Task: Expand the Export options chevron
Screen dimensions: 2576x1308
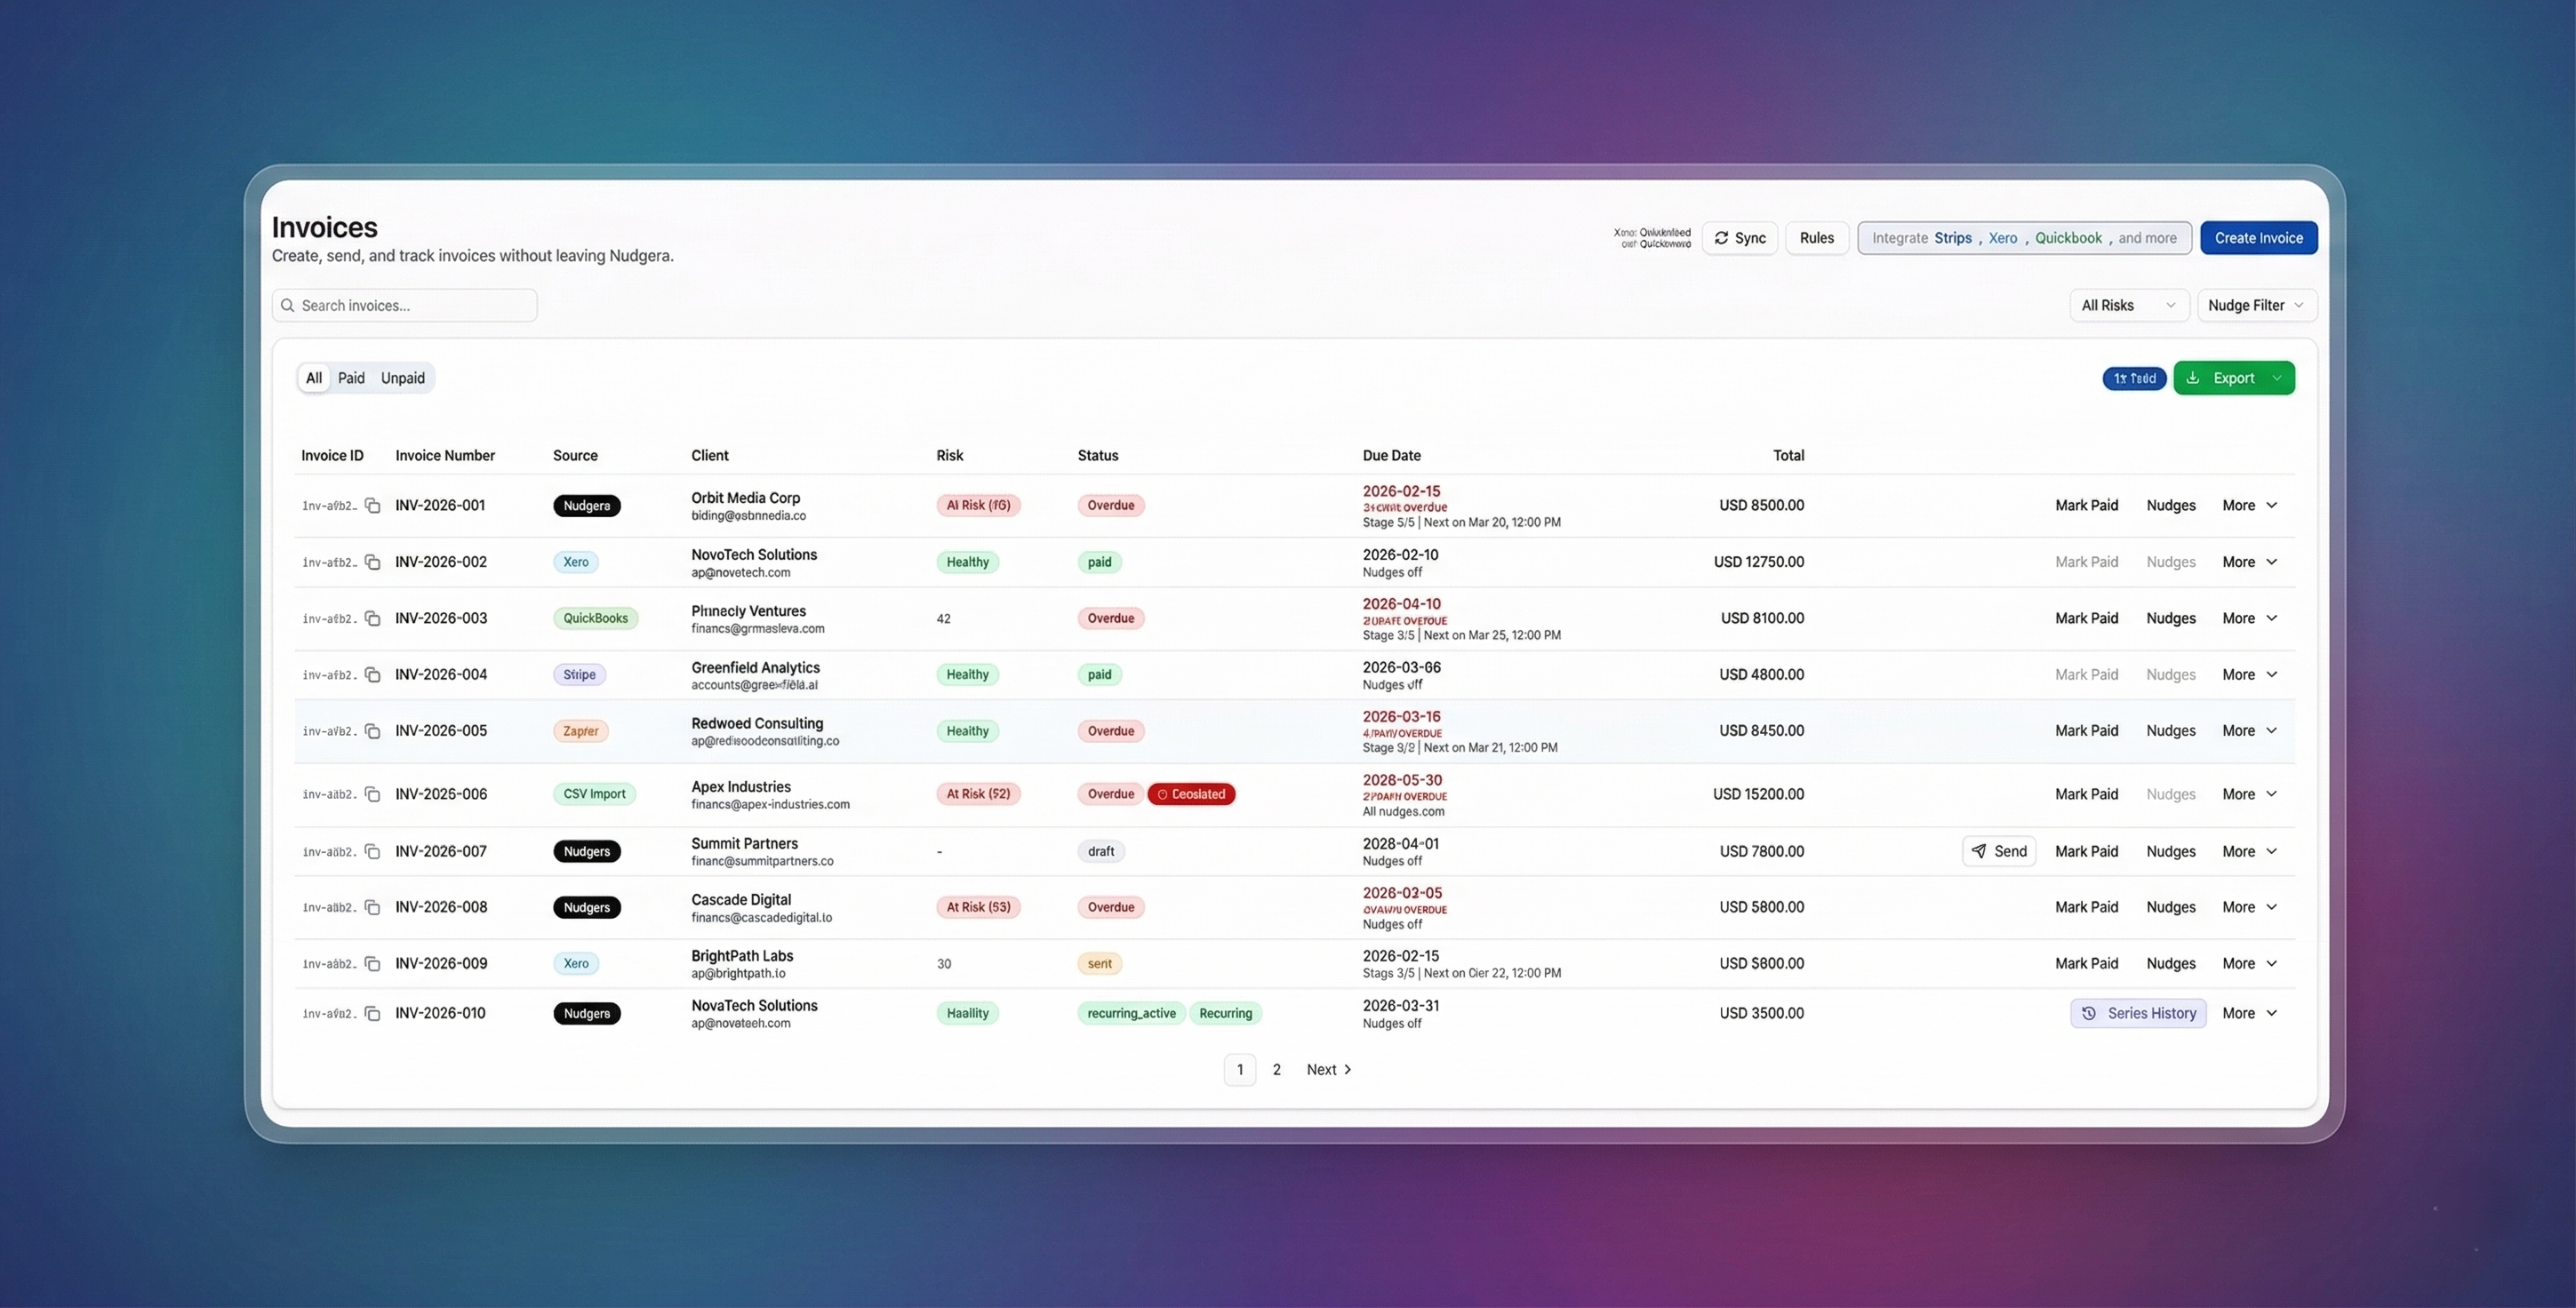Action: (2277, 378)
